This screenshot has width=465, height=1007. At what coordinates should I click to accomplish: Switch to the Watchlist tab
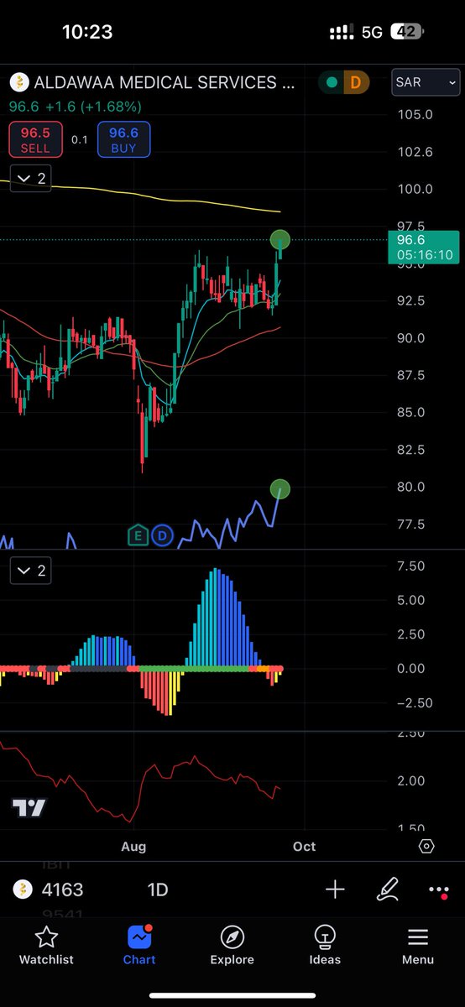(46, 946)
